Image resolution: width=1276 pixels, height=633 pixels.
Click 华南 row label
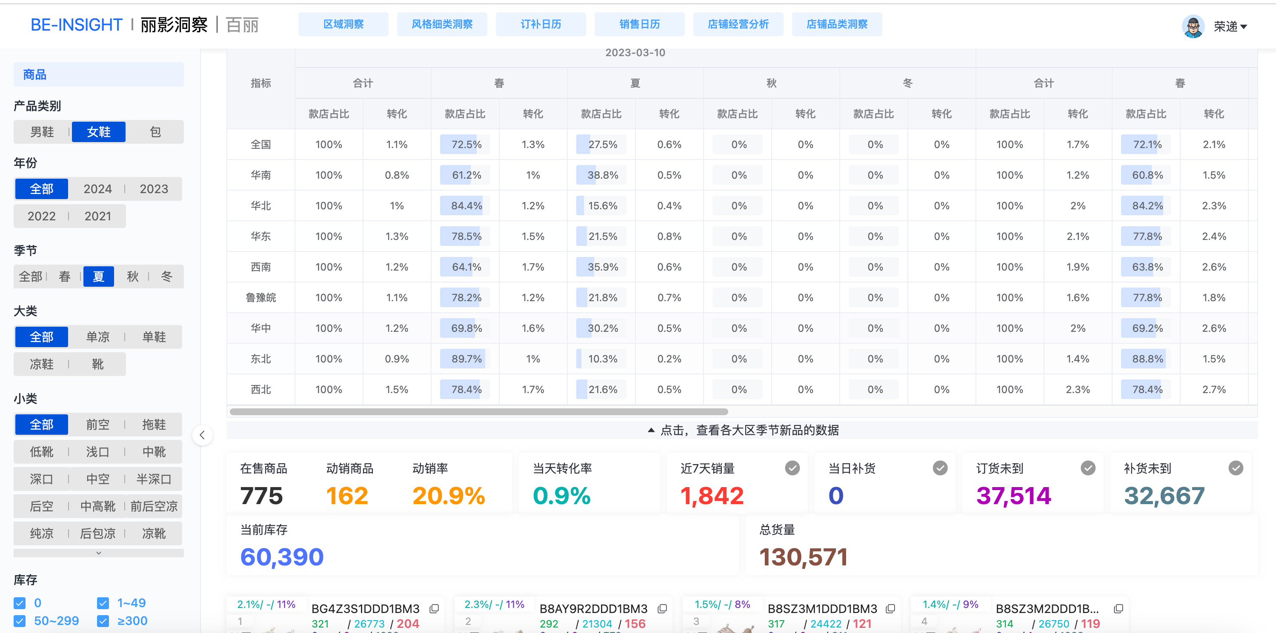click(260, 175)
